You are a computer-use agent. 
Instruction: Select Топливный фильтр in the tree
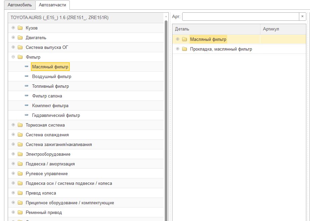click(50, 86)
